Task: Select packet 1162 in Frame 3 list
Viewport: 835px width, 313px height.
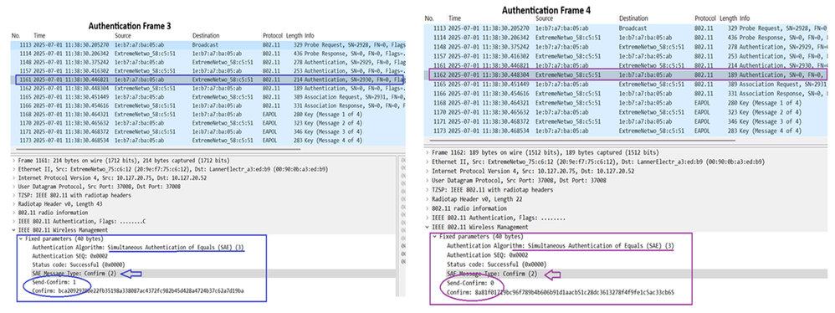Action: coord(207,89)
